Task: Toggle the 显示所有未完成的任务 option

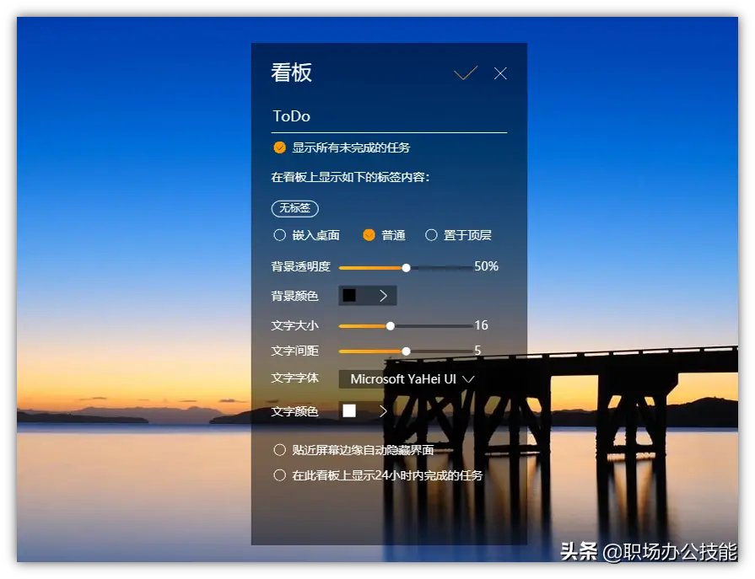Action: point(278,147)
